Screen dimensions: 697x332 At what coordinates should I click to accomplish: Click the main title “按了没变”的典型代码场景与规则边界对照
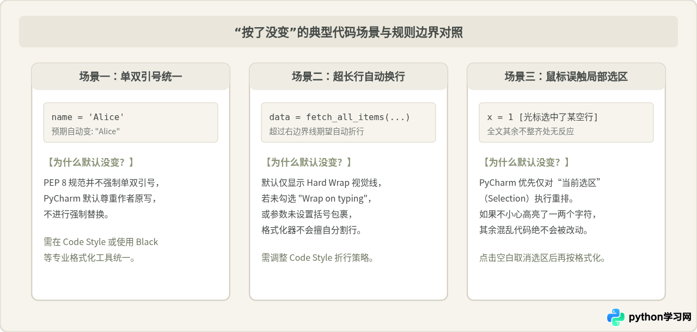coord(348,32)
